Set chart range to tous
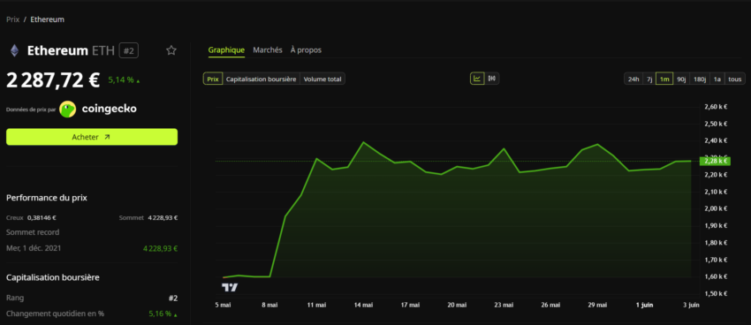Image resolution: width=751 pixels, height=325 pixels. click(x=735, y=79)
